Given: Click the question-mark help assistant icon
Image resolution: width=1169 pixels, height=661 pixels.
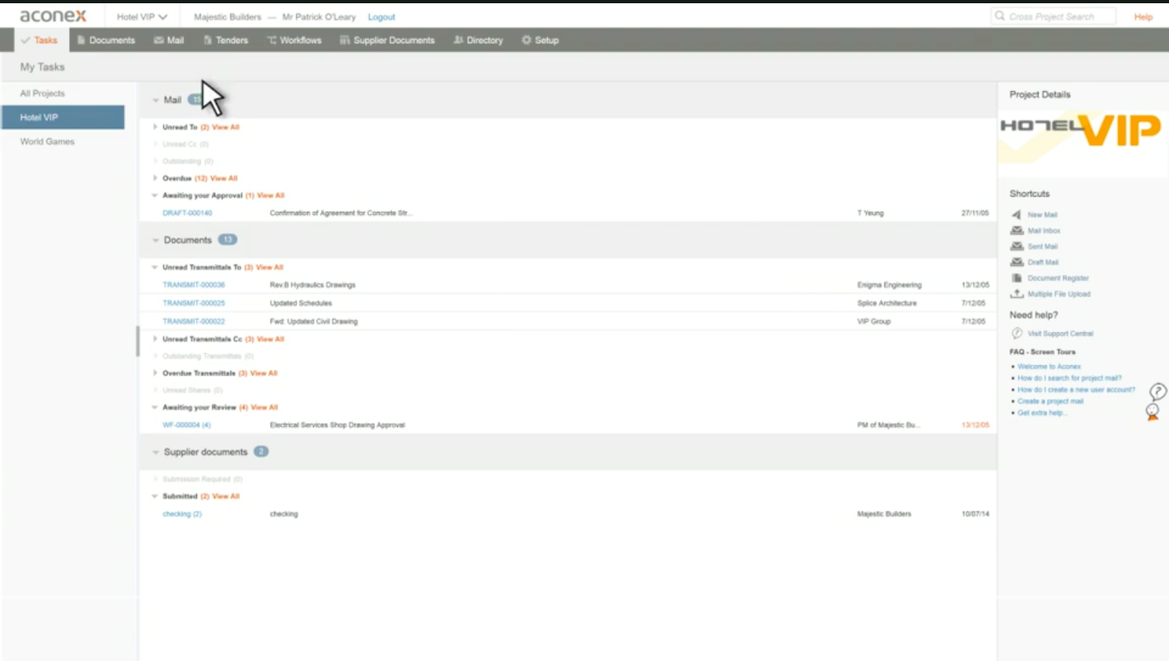Looking at the screenshot, I should [1157, 392].
